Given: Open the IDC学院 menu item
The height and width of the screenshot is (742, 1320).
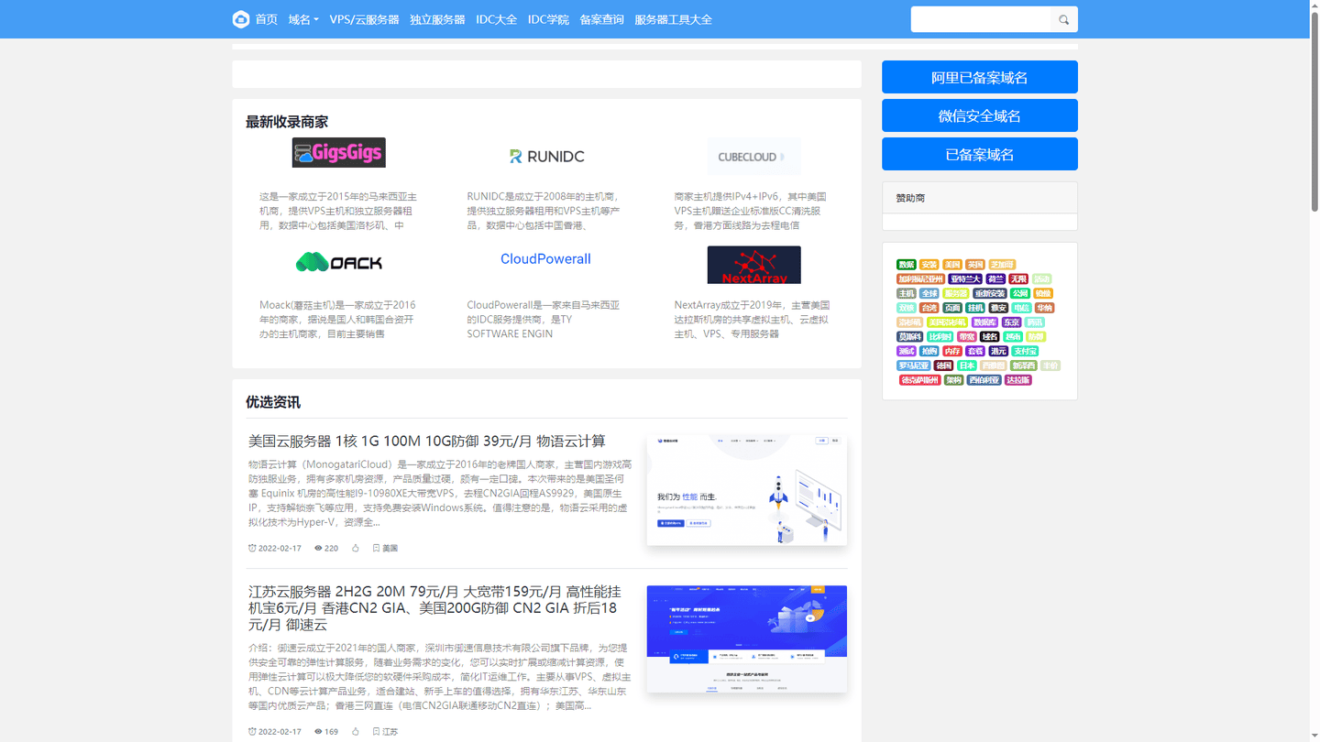Looking at the screenshot, I should (548, 19).
